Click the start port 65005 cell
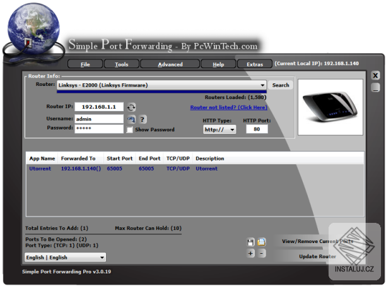 (114, 169)
